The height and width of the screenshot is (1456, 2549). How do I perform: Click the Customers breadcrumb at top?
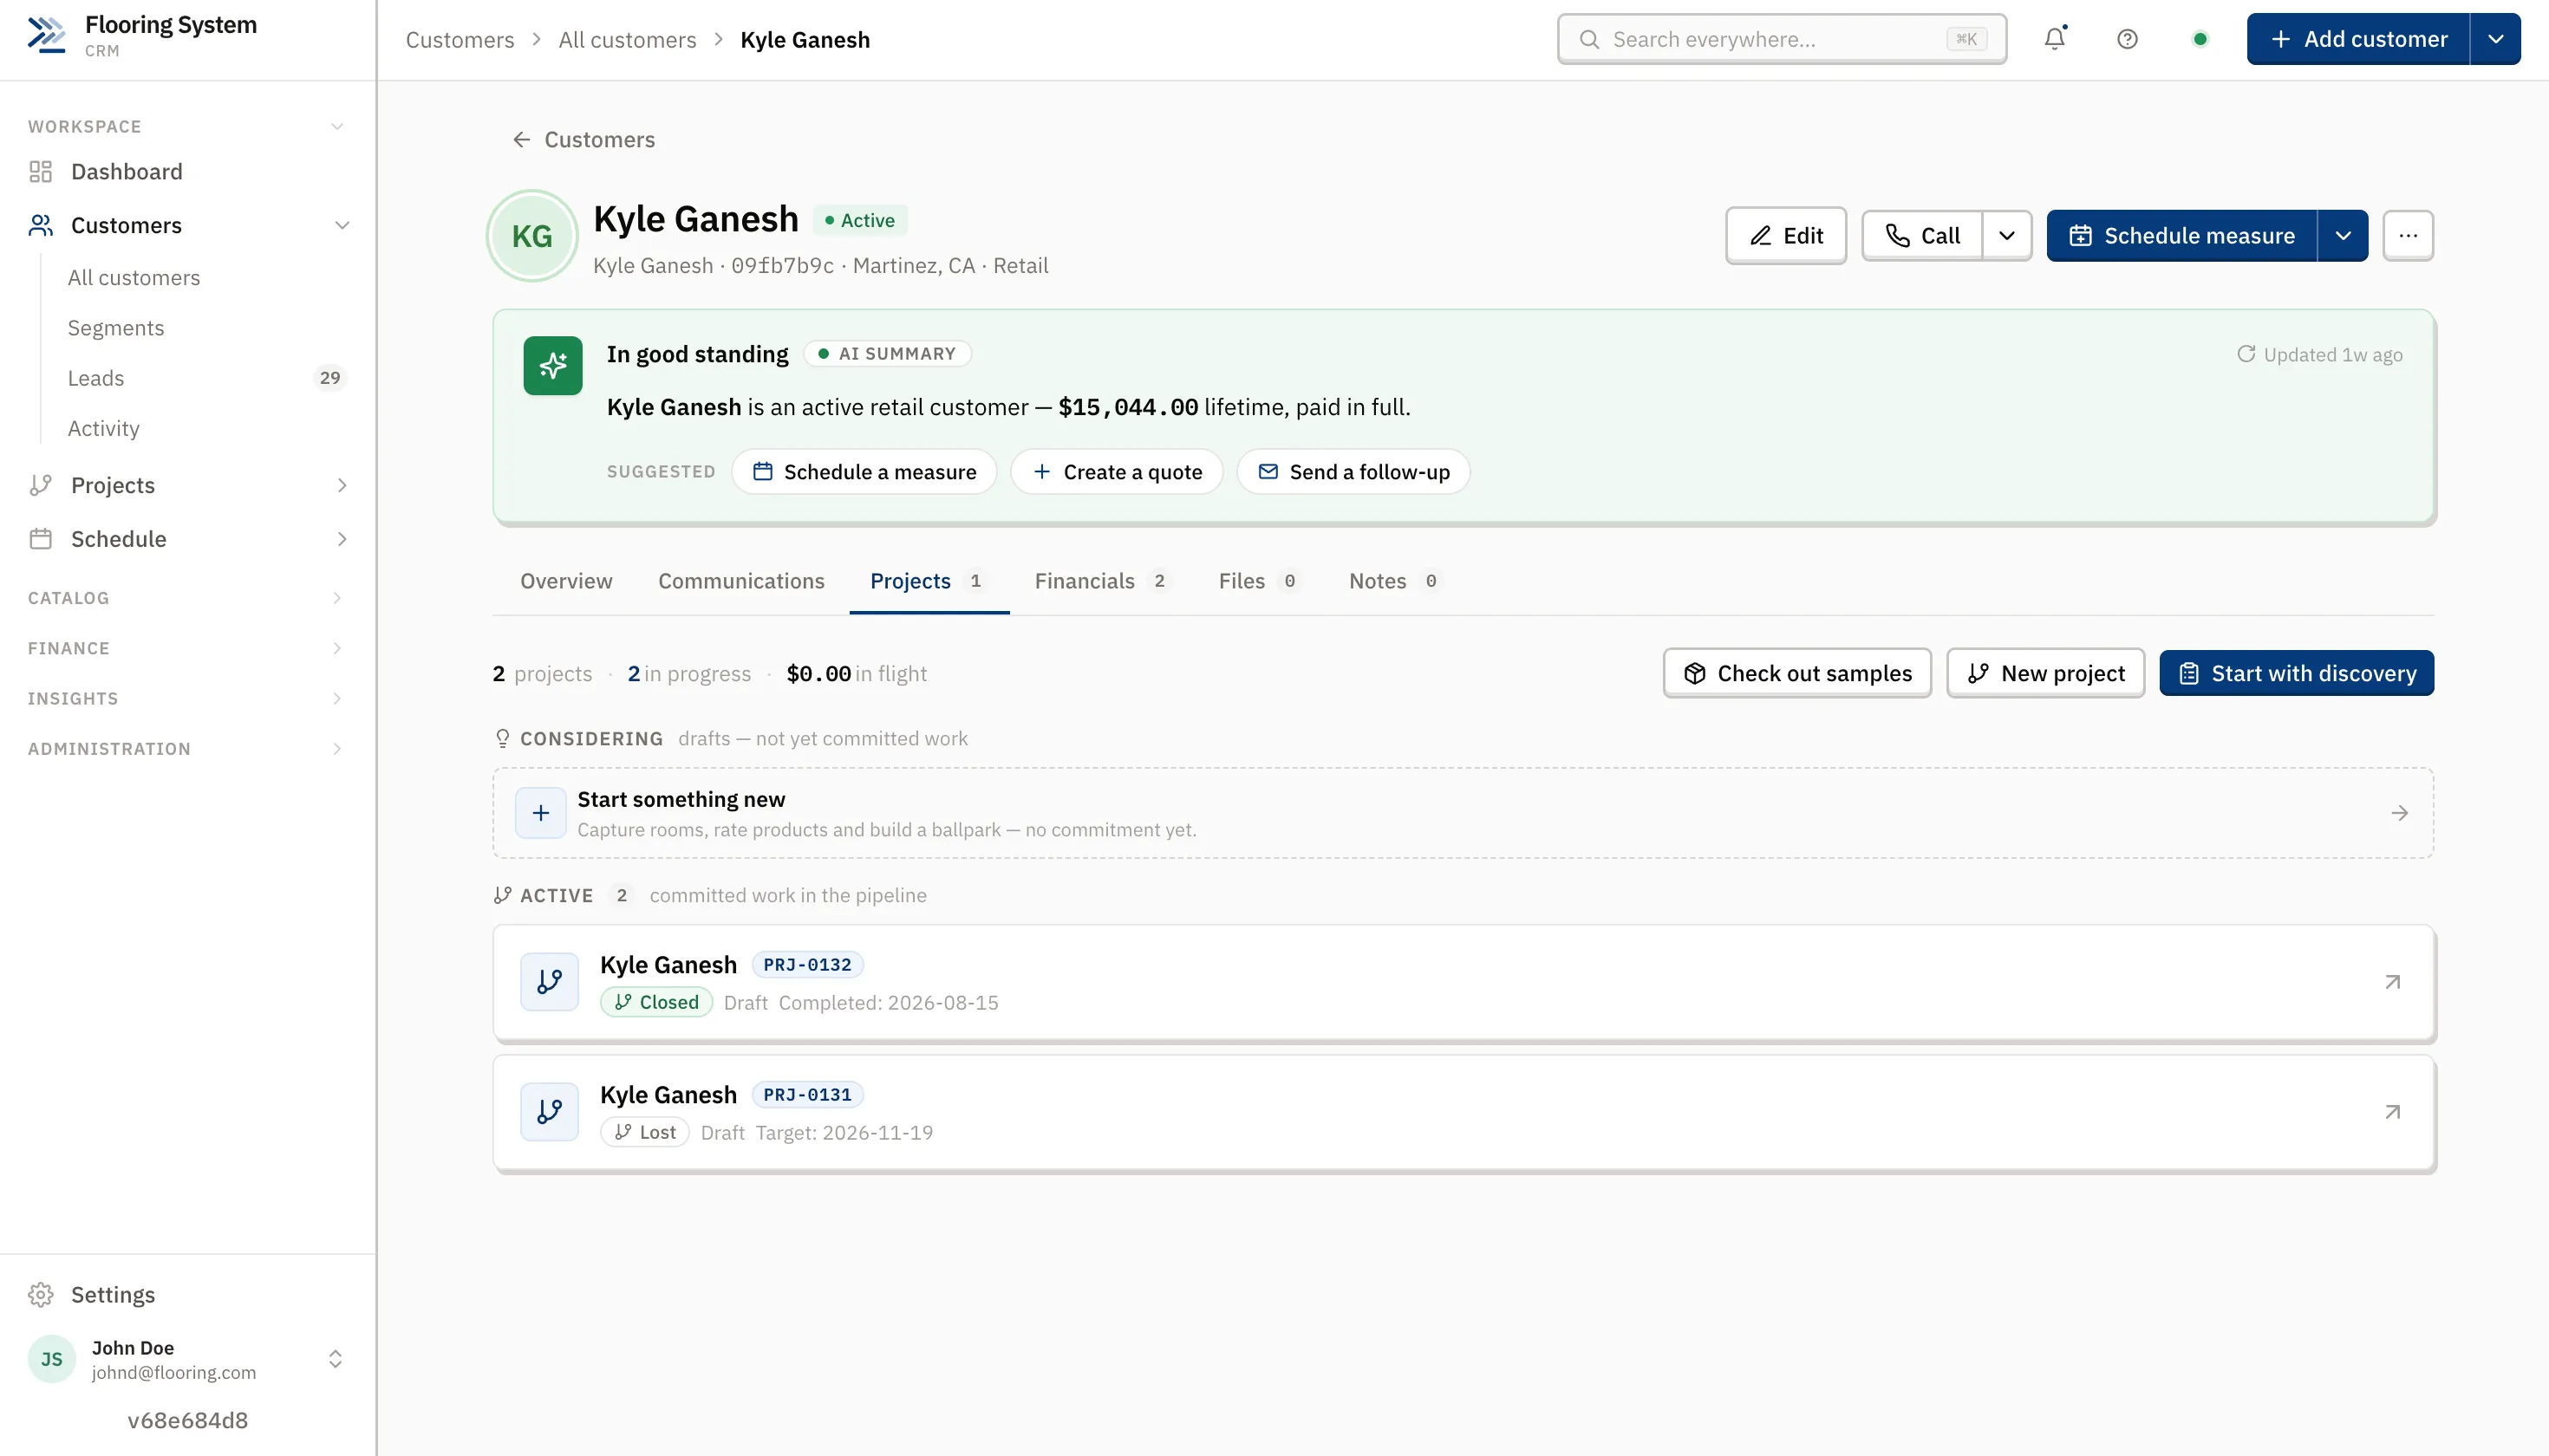click(x=460, y=39)
